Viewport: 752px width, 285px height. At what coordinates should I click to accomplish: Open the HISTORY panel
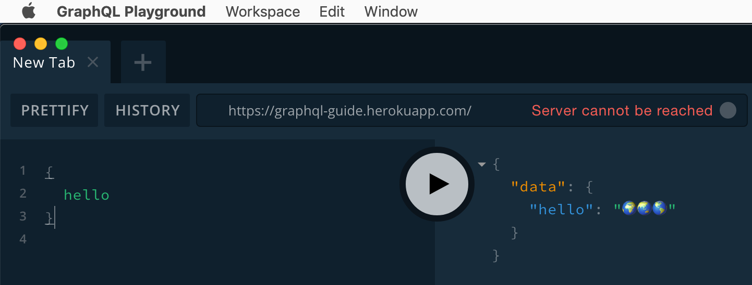click(x=148, y=110)
